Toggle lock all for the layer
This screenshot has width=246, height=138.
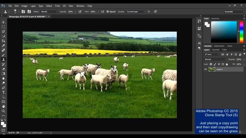point(227,64)
